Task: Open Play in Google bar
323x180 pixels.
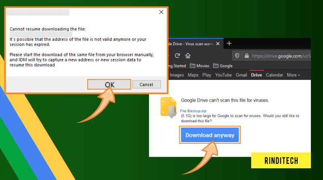Action: (207, 75)
